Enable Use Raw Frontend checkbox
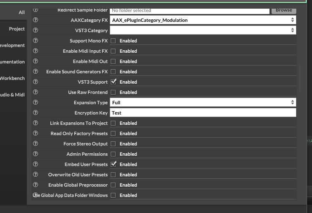The width and height of the screenshot is (312, 213). click(x=113, y=92)
